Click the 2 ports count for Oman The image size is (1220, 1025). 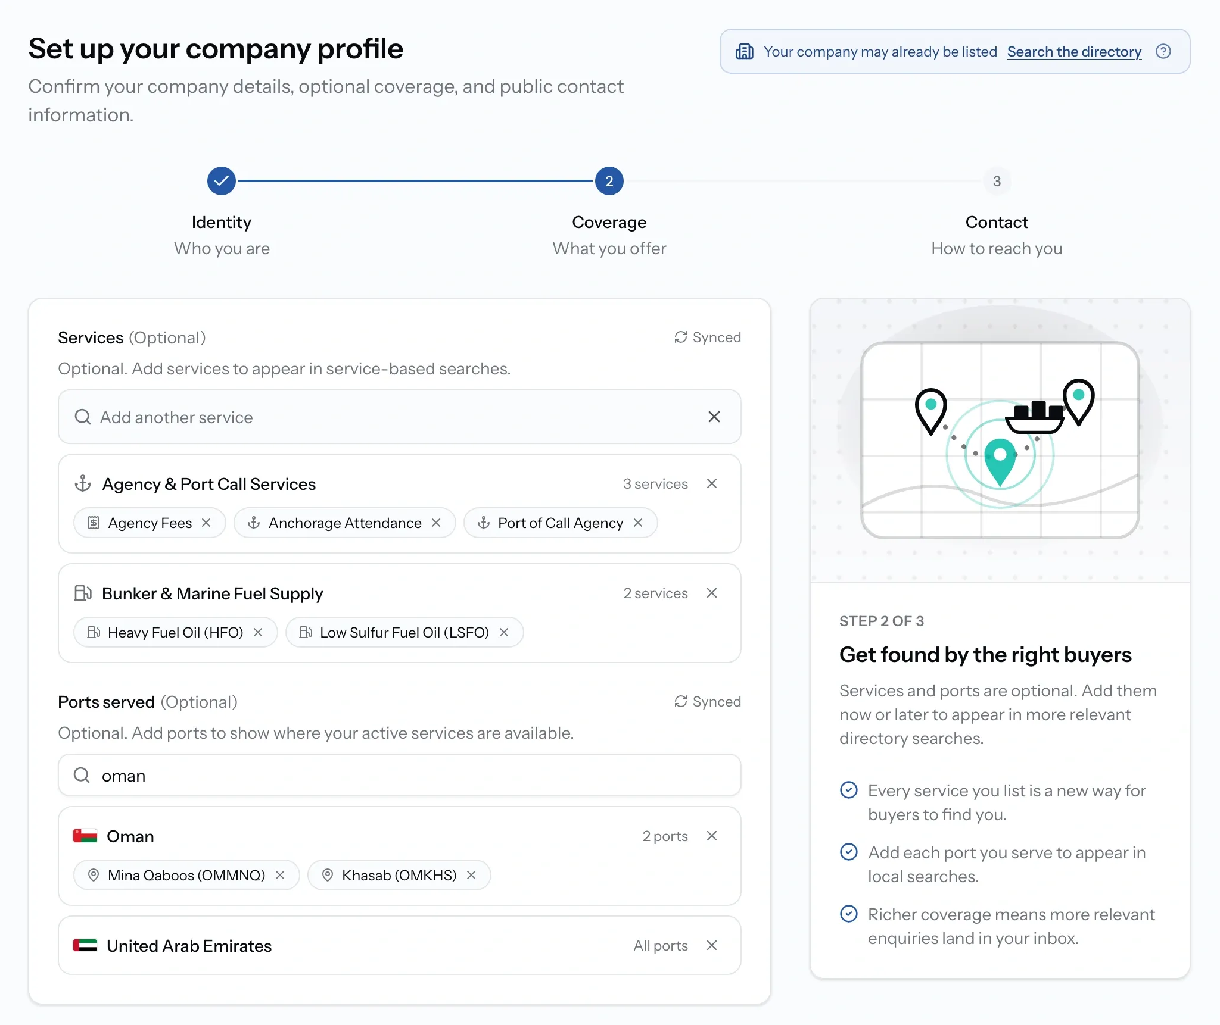click(665, 836)
